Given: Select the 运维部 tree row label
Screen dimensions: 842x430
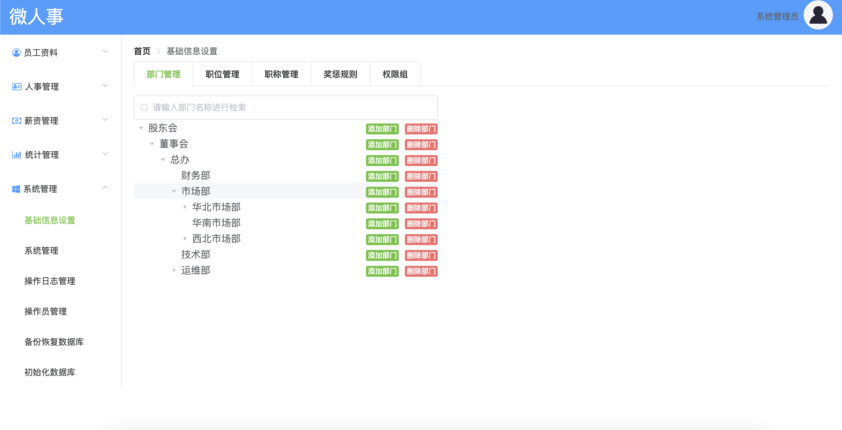Looking at the screenshot, I should (195, 270).
